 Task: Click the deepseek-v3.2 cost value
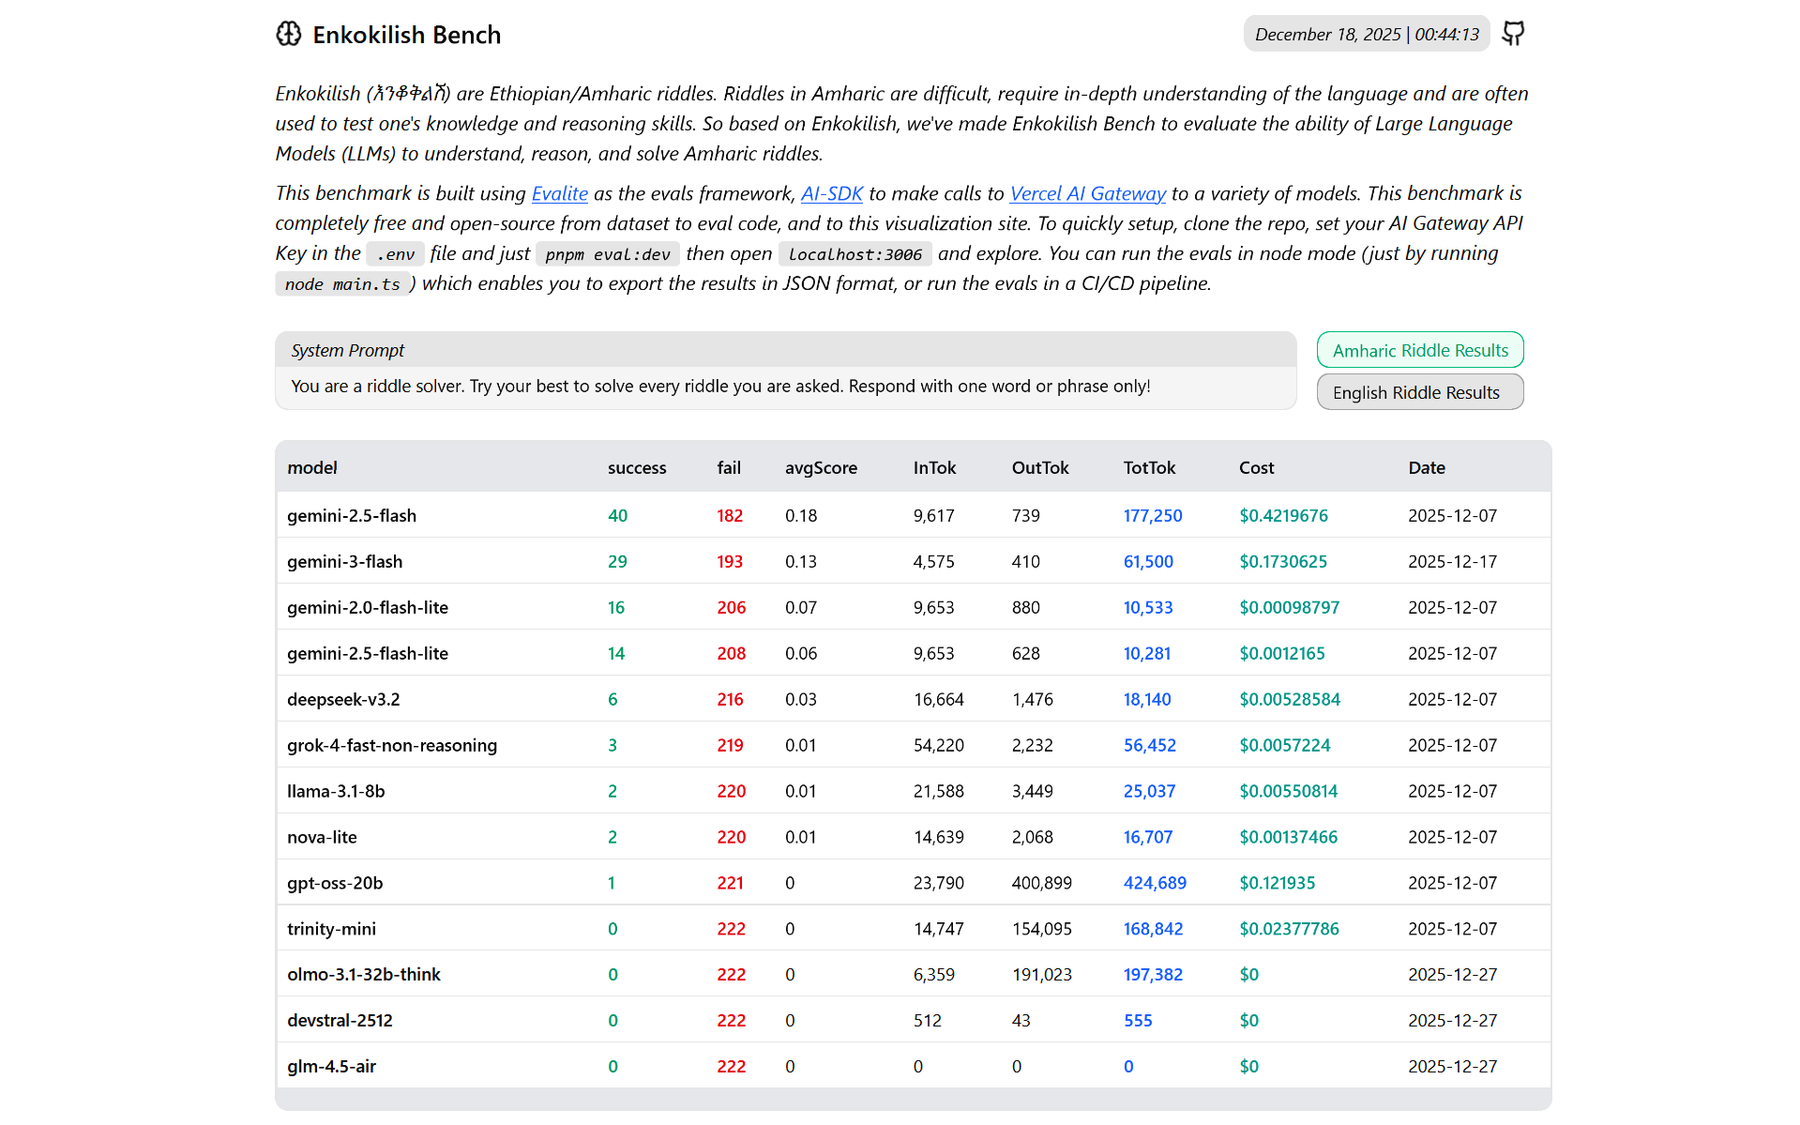click(1289, 699)
